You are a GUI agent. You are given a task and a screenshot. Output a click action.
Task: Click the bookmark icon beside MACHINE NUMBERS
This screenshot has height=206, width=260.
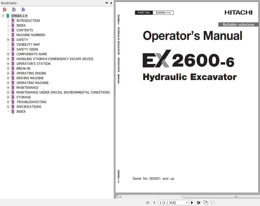coord(13,35)
